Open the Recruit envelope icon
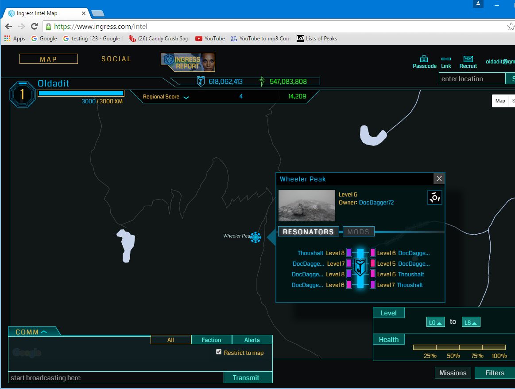This screenshot has width=515, height=389. pos(468,59)
